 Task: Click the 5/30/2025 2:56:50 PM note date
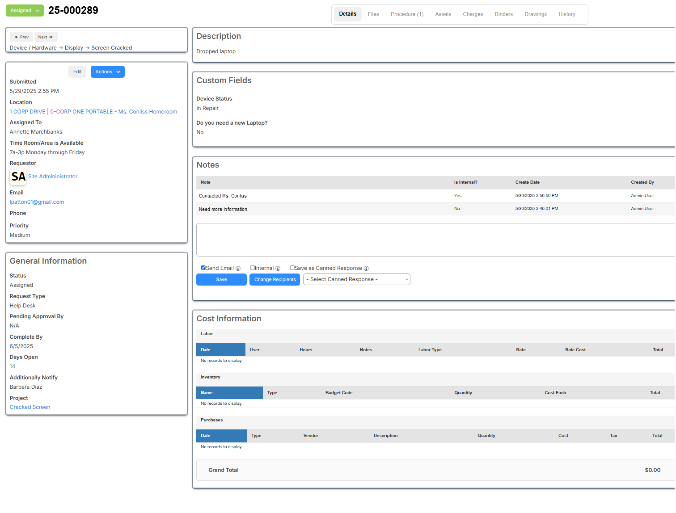pyautogui.click(x=537, y=196)
